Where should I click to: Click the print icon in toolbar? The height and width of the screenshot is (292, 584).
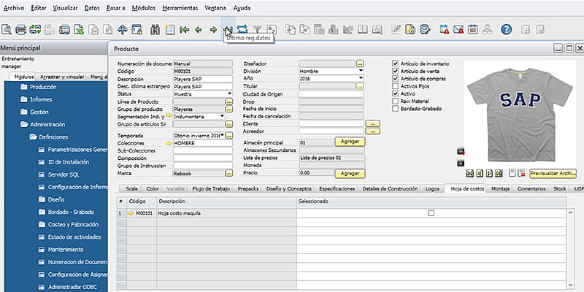point(22,30)
